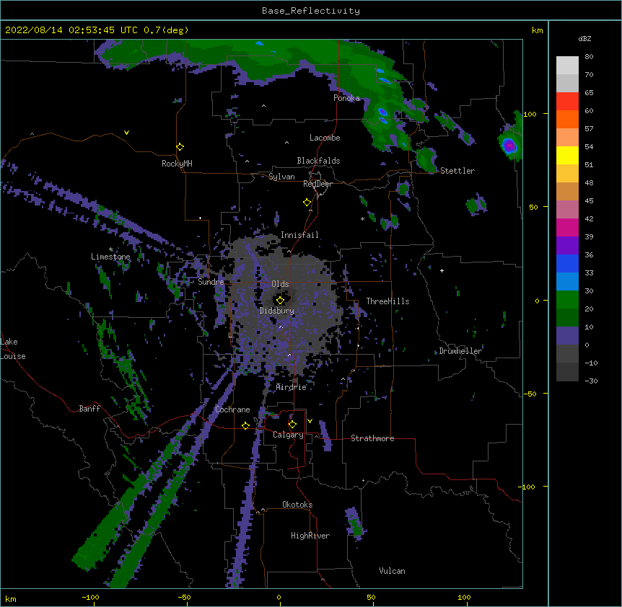The height and width of the screenshot is (607, 622).
Task: Click the Vulcan town label
Action: click(392, 571)
